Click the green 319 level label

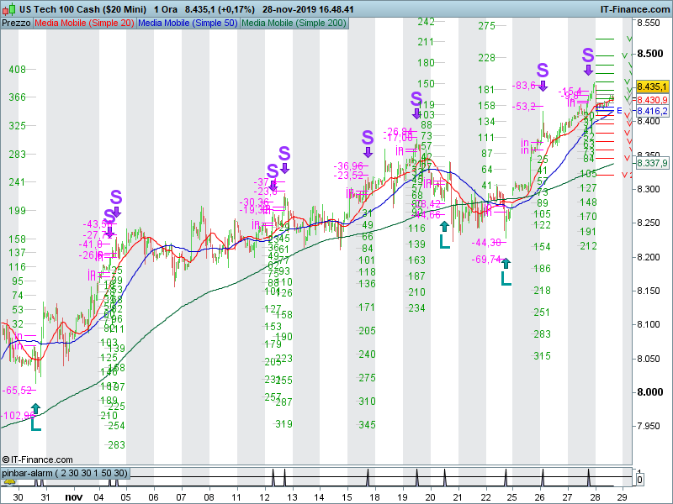tap(284, 424)
